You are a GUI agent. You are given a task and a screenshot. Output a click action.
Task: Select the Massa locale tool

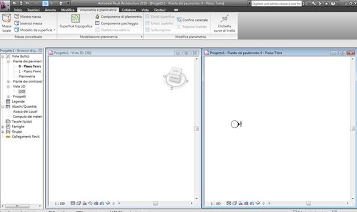coord(7,23)
